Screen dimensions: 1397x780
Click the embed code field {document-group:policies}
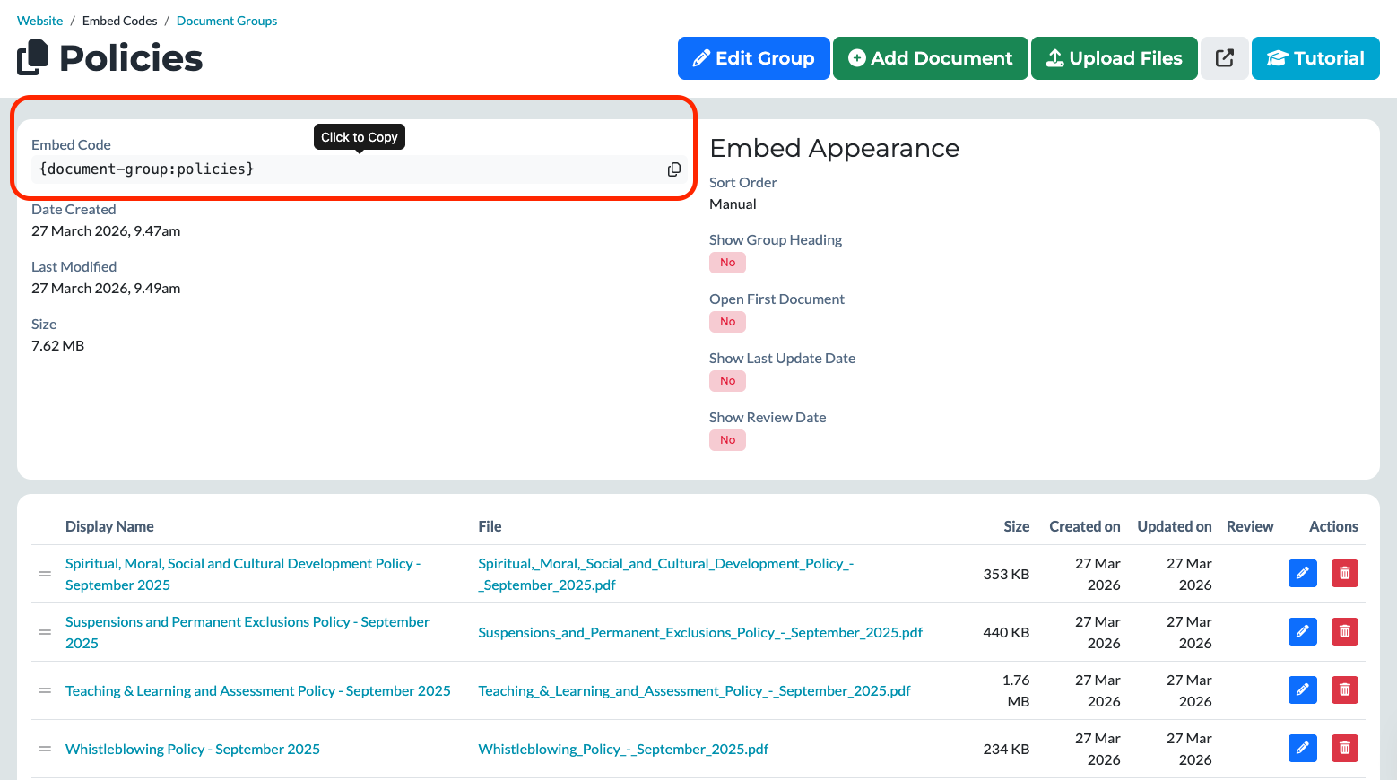tap(360, 169)
